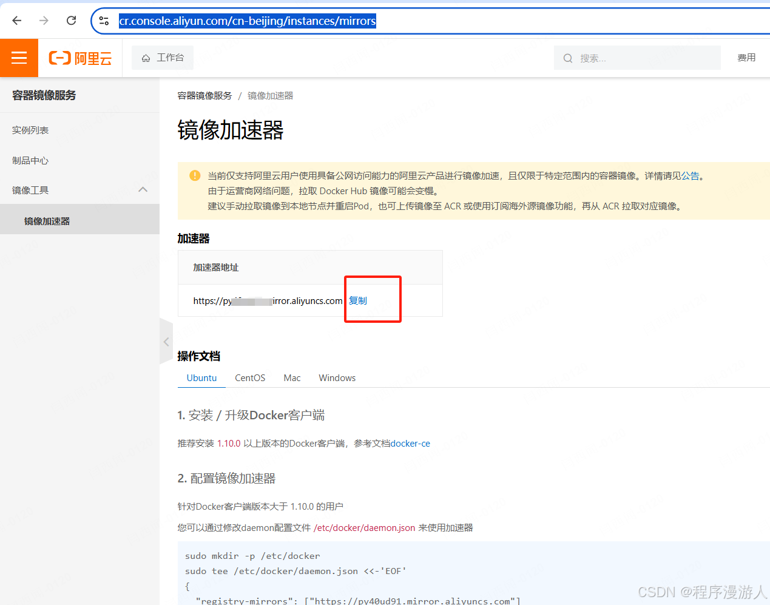Click the 操作文档 section heading
770x605 pixels.
click(x=199, y=356)
